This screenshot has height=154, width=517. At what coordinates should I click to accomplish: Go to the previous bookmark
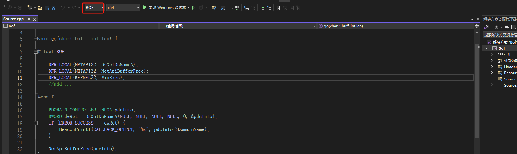coord(285,8)
